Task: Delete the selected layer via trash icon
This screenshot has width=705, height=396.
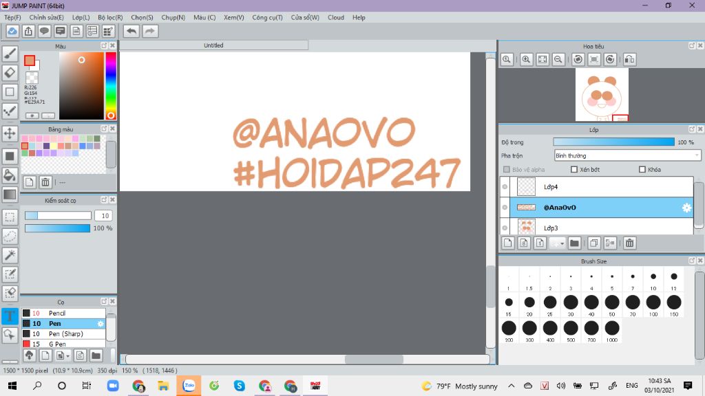Action: [629, 243]
